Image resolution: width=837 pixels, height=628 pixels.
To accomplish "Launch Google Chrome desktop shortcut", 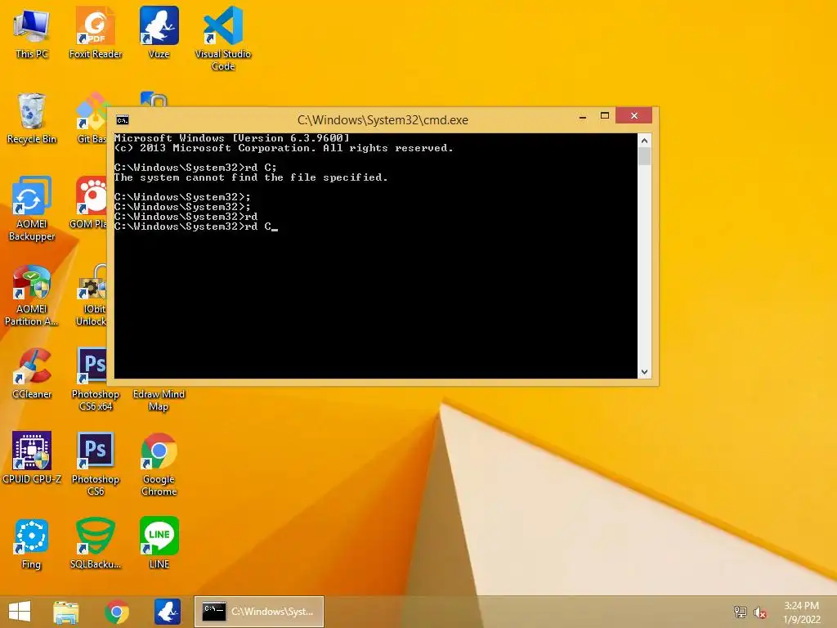I will pos(159,464).
